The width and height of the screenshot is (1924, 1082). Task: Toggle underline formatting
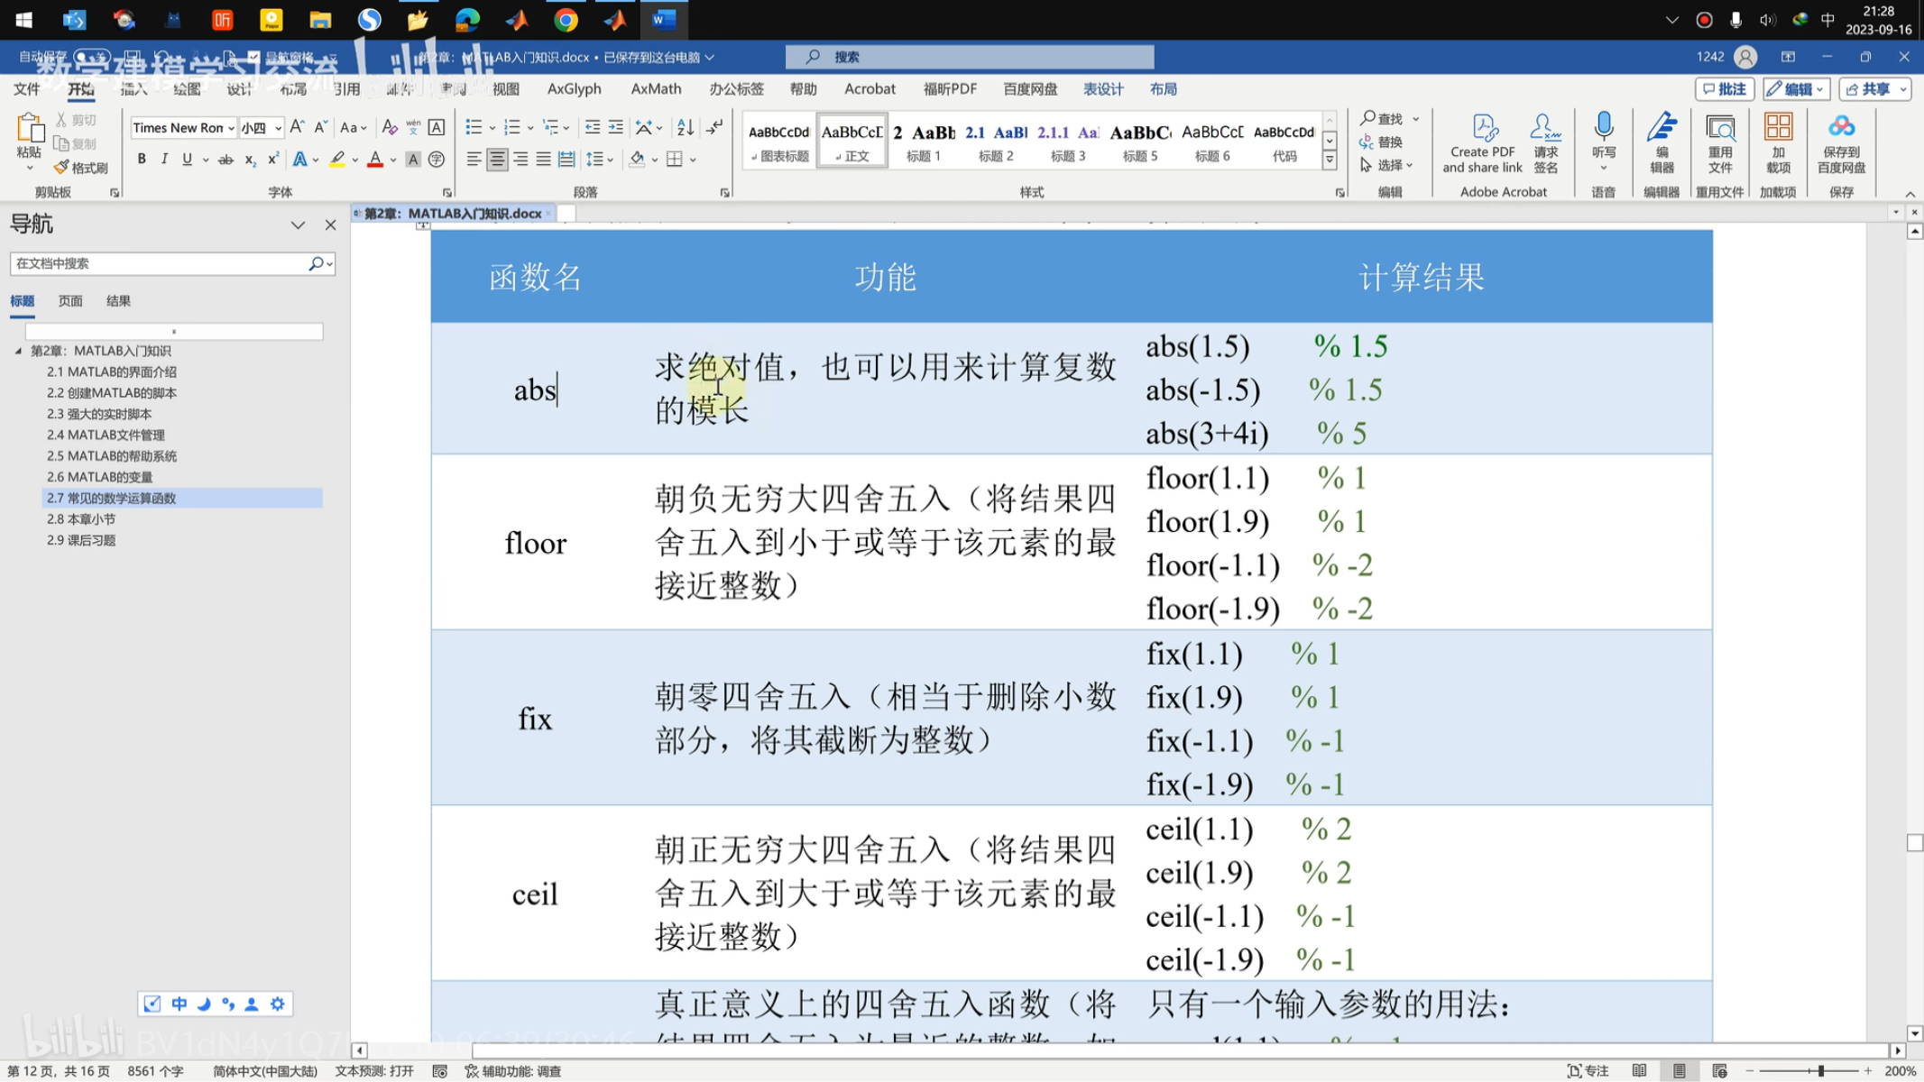[187, 160]
